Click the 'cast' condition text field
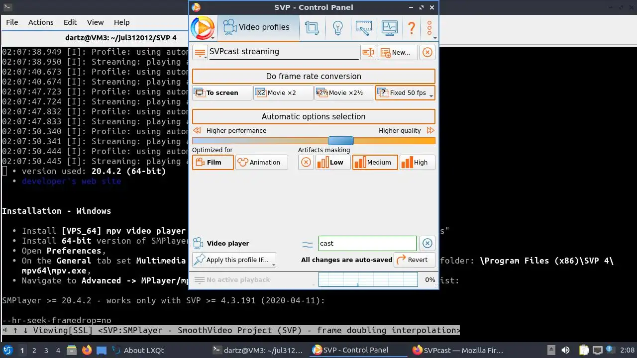The width and height of the screenshot is (637, 358). point(367,243)
